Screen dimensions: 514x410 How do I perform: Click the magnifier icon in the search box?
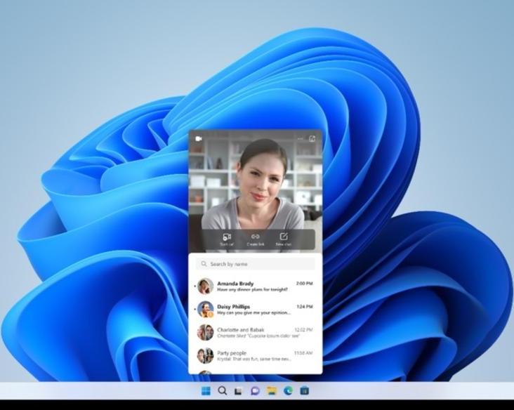click(204, 264)
